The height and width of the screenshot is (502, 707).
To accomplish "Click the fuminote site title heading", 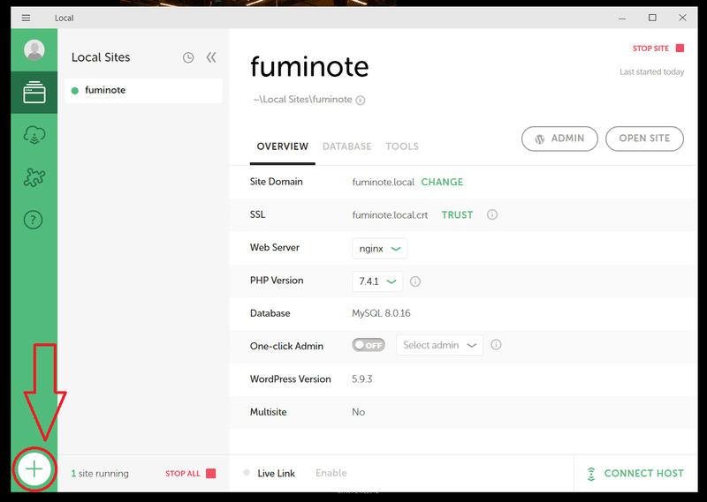I will [x=309, y=67].
